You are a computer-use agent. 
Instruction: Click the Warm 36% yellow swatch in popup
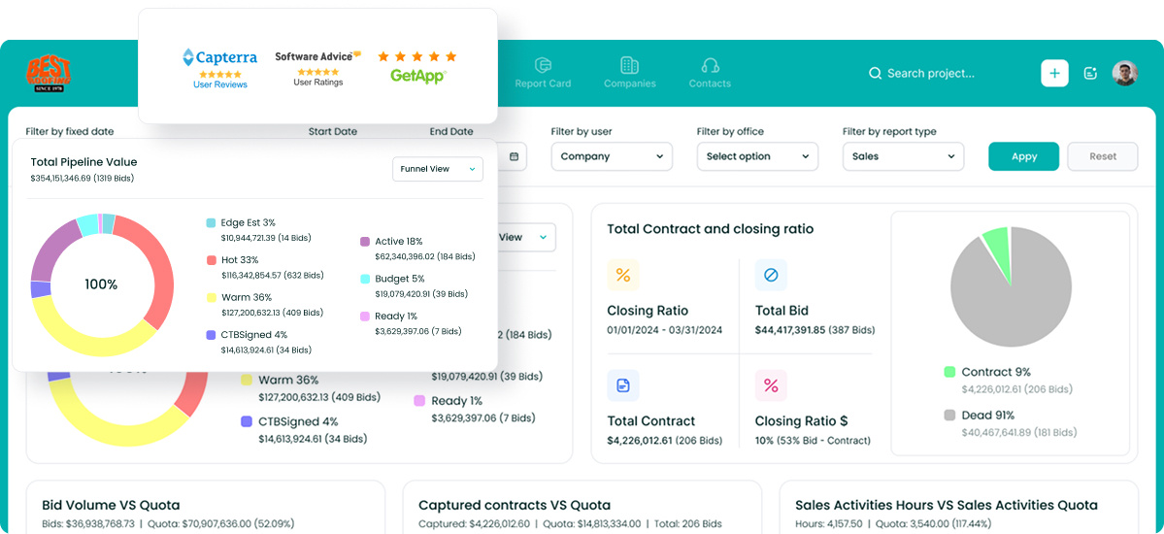[x=211, y=298]
